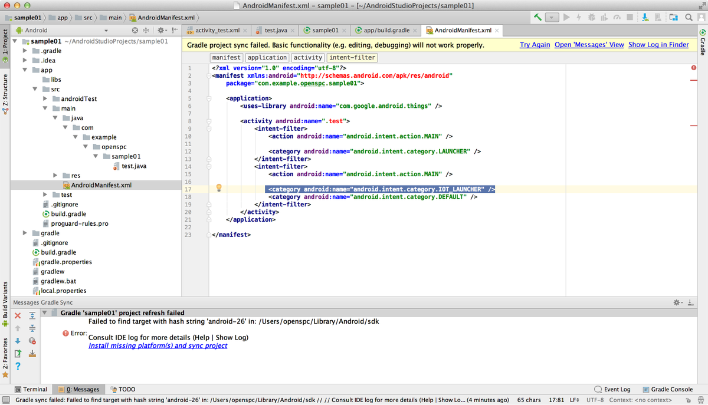The width and height of the screenshot is (708, 405).
Task: Collapse the app module folder
Action: click(x=25, y=70)
